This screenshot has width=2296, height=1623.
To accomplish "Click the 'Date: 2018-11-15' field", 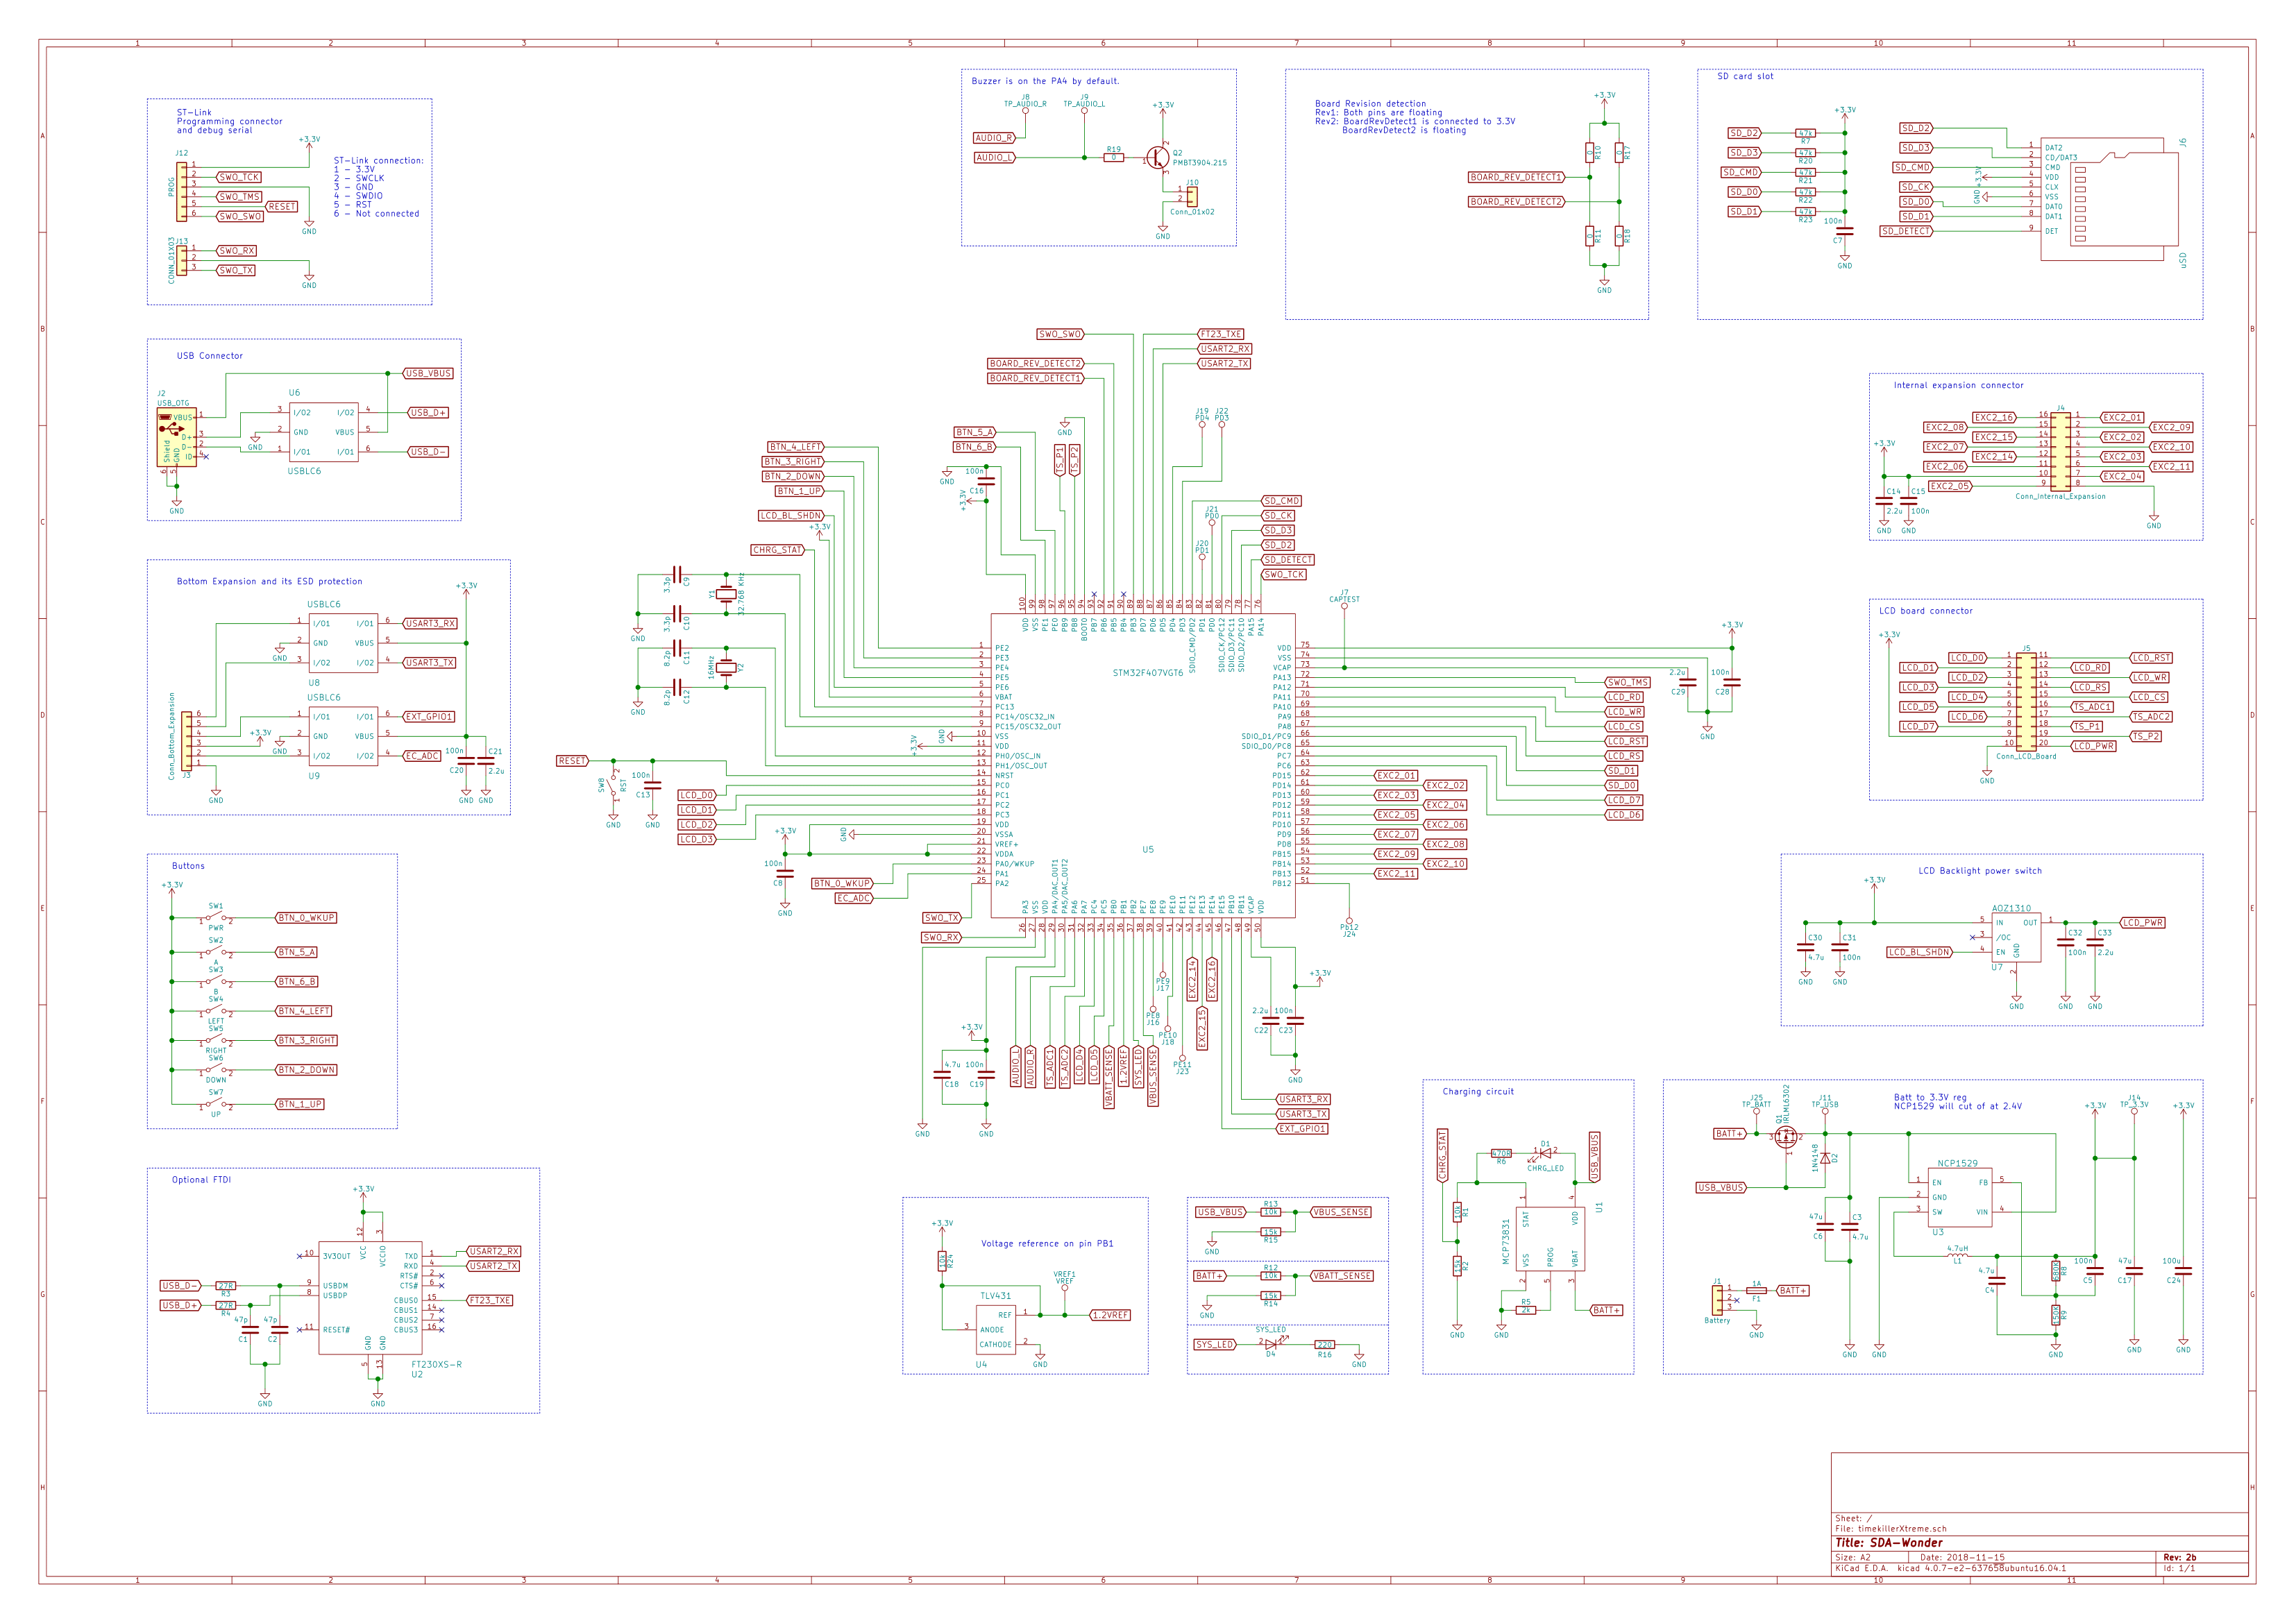I will click(1963, 1557).
